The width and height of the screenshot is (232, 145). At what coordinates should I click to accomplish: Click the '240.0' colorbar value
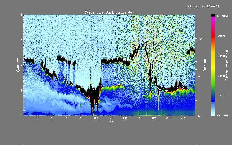tap(222, 36)
